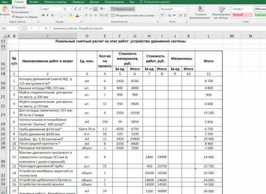
Task: Apply the thousands separator (000) format
Action: click(x=174, y=15)
